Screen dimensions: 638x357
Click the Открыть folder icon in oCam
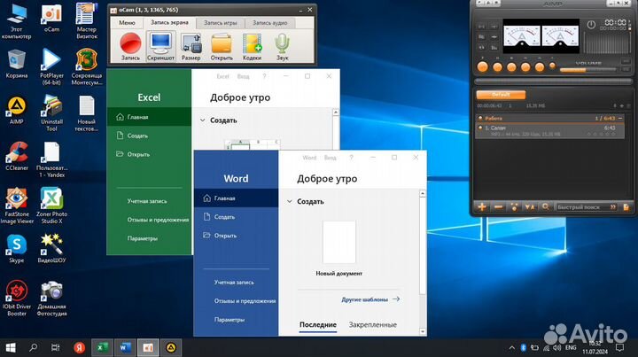(222, 43)
